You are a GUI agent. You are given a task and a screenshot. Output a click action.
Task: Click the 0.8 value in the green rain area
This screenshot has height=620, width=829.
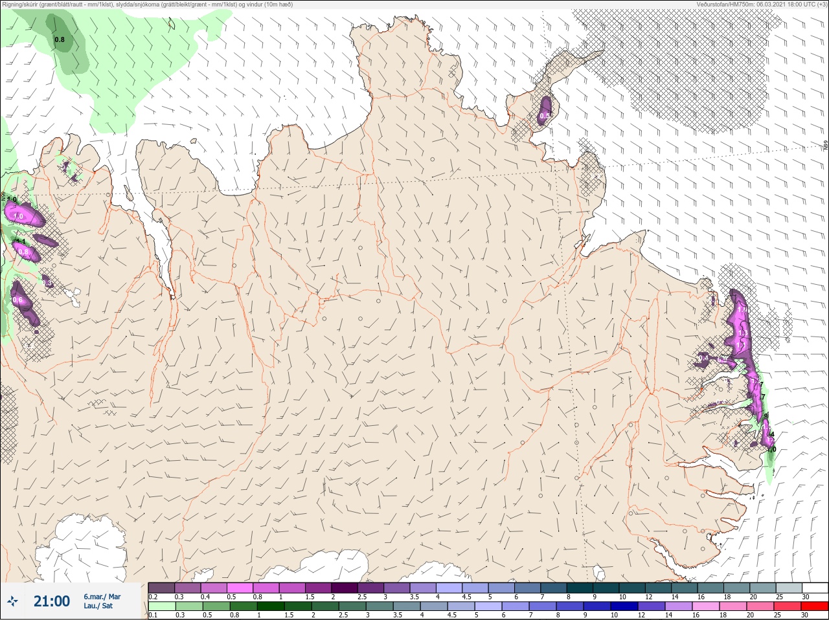pos(60,40)
